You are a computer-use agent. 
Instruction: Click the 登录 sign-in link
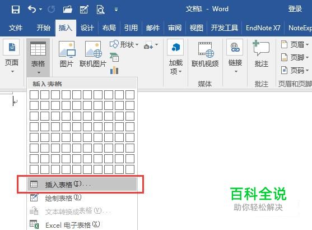tap(295, 9)
